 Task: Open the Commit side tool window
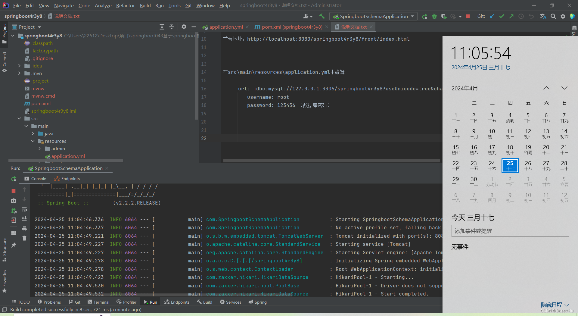[4, 61]
